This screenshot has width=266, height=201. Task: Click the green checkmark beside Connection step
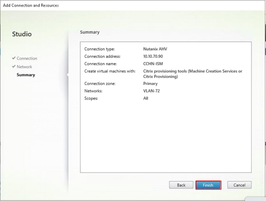click(x=13, y=58)
